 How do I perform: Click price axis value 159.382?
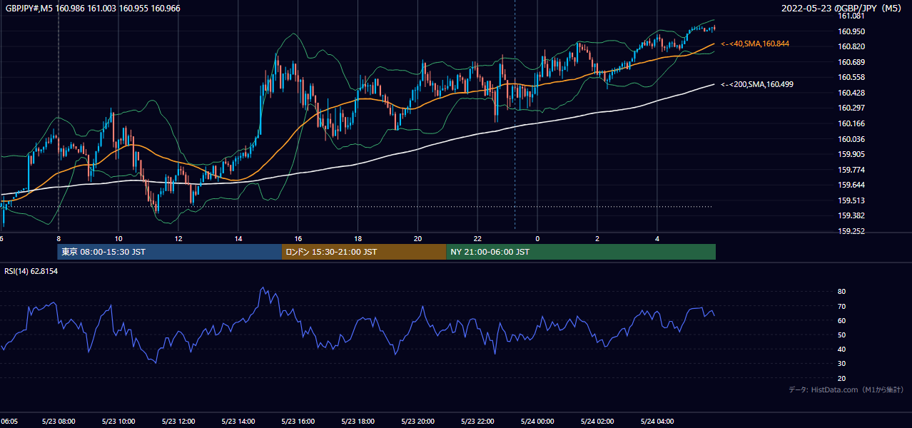click(x=851, y=215)
